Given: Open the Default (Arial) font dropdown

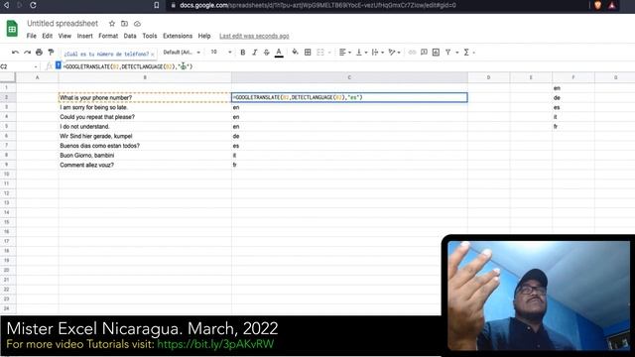Looking at the screenshot, I should pos(182,53).
